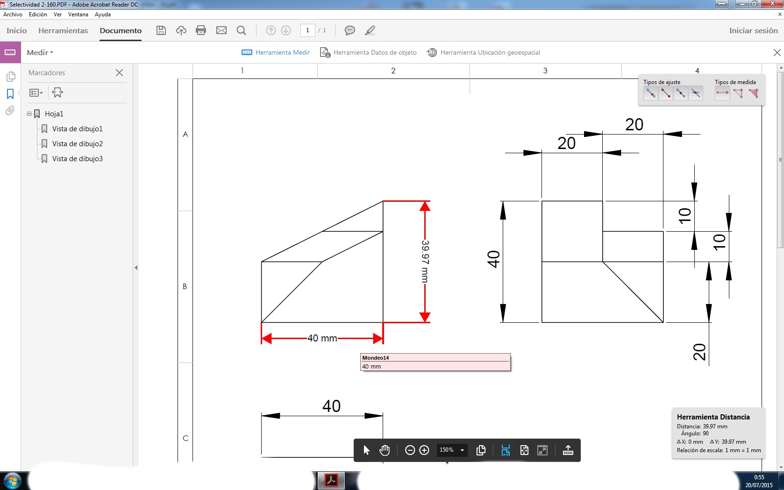784x490 pixels.
Task: Switch to the Inicio tab
Action: pos(16,30)
